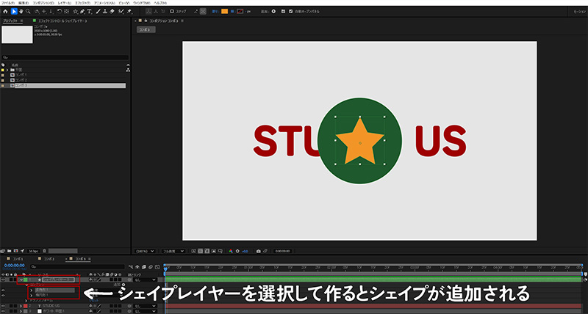Toggle the lock switch of the STUDIO US layer
This screenshot has width=588, height=314.
[x=15, y=306]
